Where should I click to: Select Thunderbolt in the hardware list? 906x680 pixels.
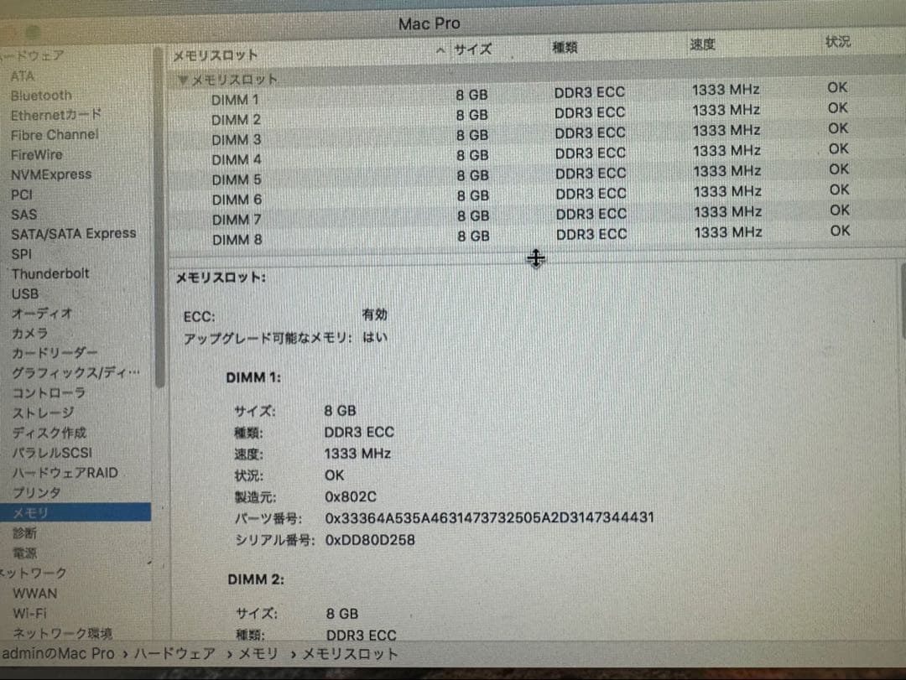[50, 273]
